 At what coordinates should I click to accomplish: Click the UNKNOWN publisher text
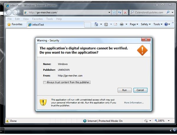(64, 70)
